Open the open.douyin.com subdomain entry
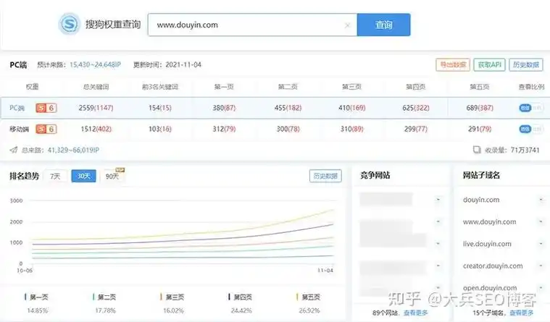 click(490, 288)
